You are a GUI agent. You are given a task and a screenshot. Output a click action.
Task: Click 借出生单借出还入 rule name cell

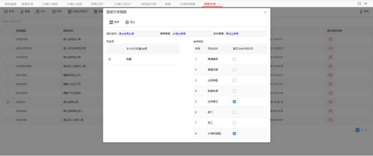point(73,111)
